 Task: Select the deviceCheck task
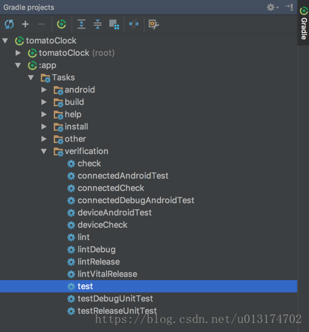(x=102, y=225)
